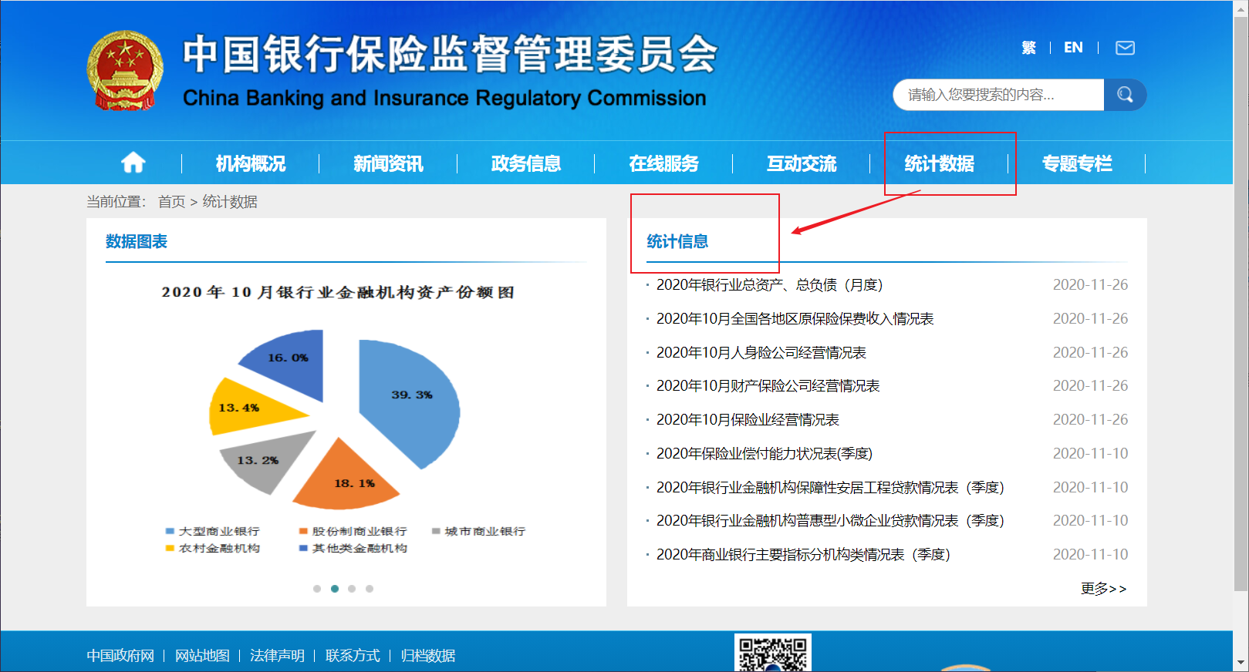Click date 2020-11-26 beside 银行业总资产 row
Viewport: 1249px width, 672px height.
[x=1090, y=285]
